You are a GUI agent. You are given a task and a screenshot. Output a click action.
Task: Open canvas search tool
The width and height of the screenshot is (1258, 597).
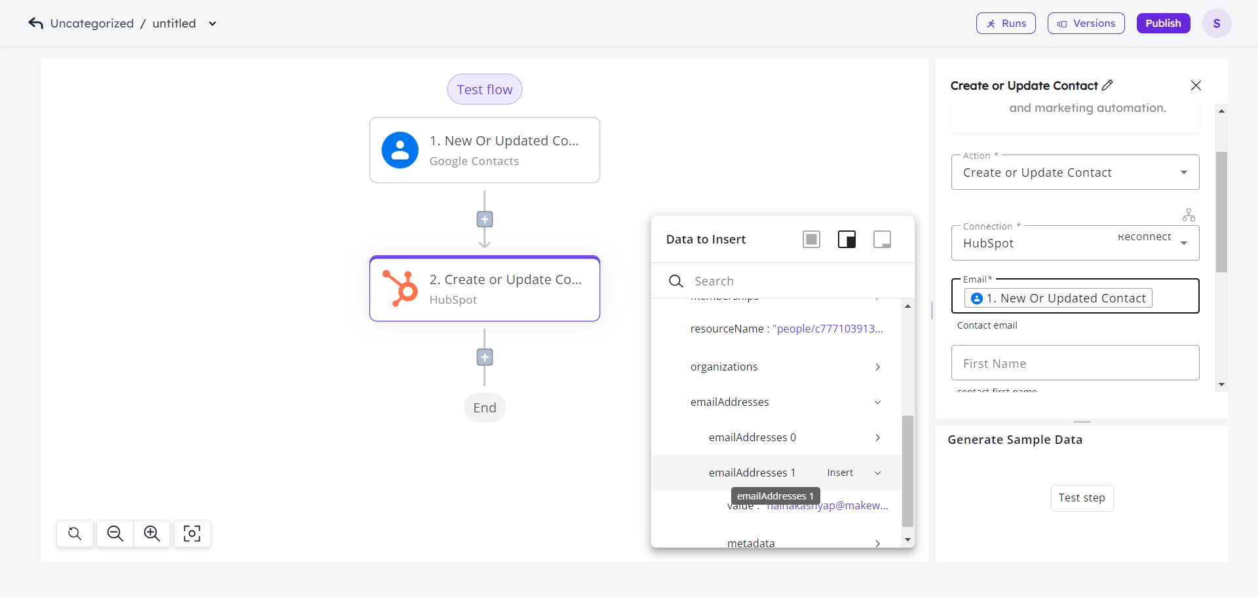pos(75,534)
